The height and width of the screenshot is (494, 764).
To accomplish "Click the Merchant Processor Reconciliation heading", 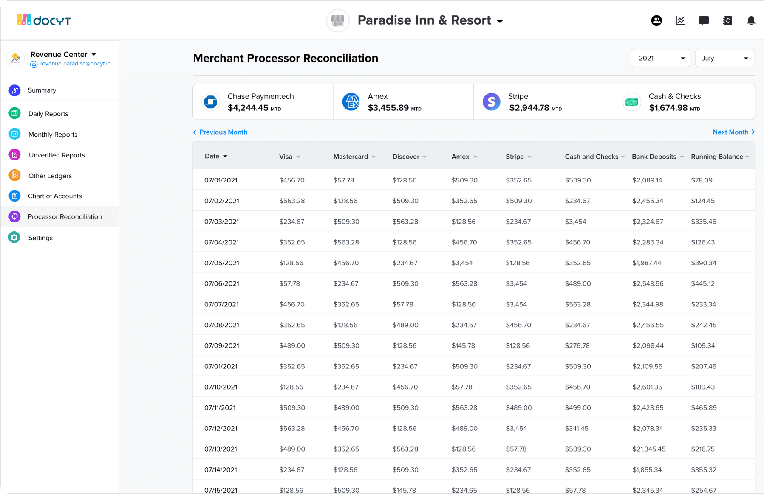I will 286,58.
